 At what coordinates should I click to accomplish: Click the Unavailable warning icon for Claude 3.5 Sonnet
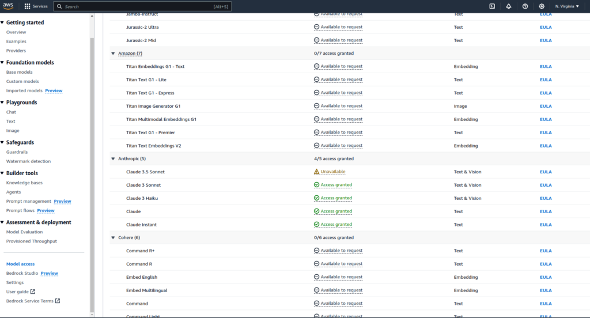coord(316,172)
